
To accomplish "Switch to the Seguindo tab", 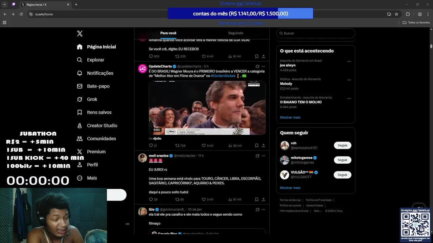I will coord(235,33).
